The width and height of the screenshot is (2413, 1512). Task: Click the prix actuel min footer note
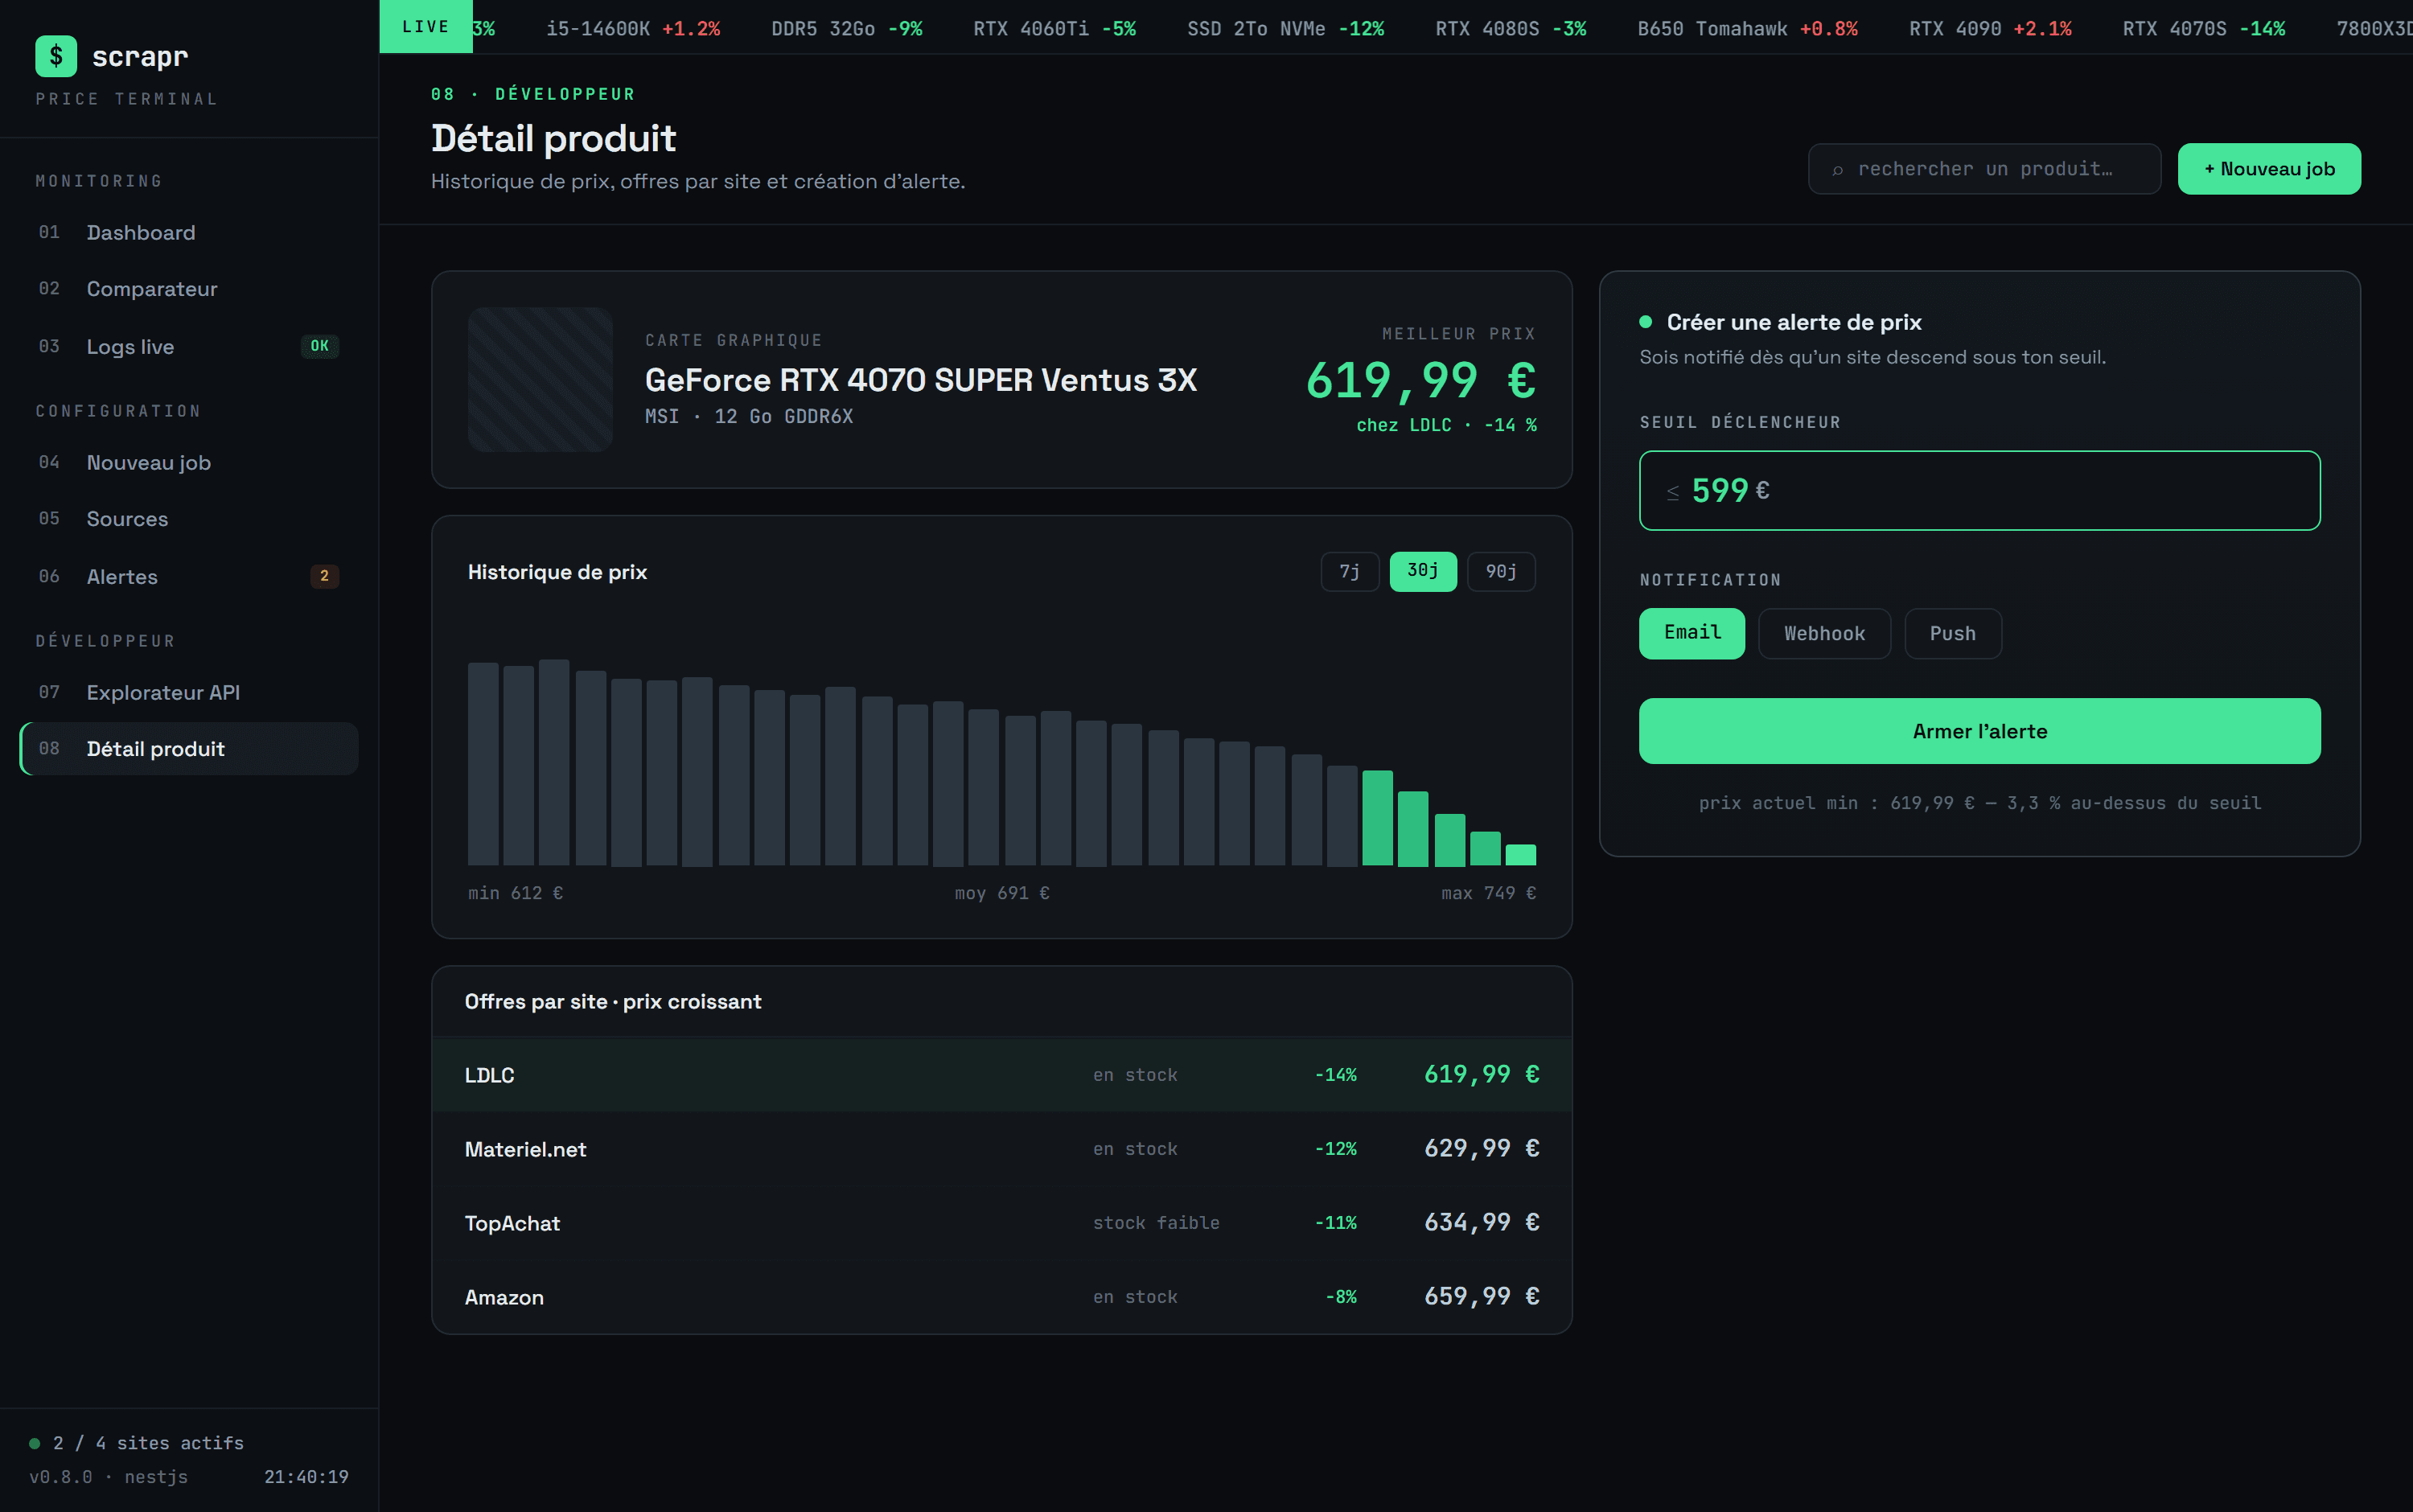pos(1979,803)
